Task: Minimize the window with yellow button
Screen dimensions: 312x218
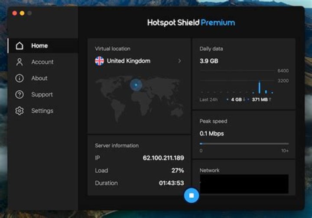Action: coord(22,13)
